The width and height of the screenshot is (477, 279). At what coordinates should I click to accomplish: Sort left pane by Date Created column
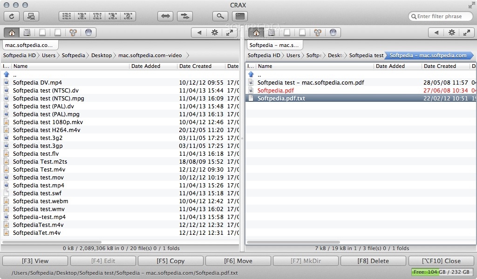(x=201, y=66)
